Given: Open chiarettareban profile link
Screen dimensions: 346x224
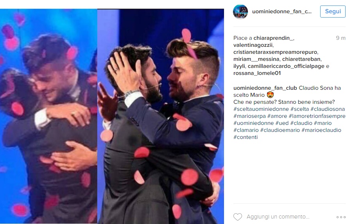Looking at the screenshot, I should (x=301, y=59).
